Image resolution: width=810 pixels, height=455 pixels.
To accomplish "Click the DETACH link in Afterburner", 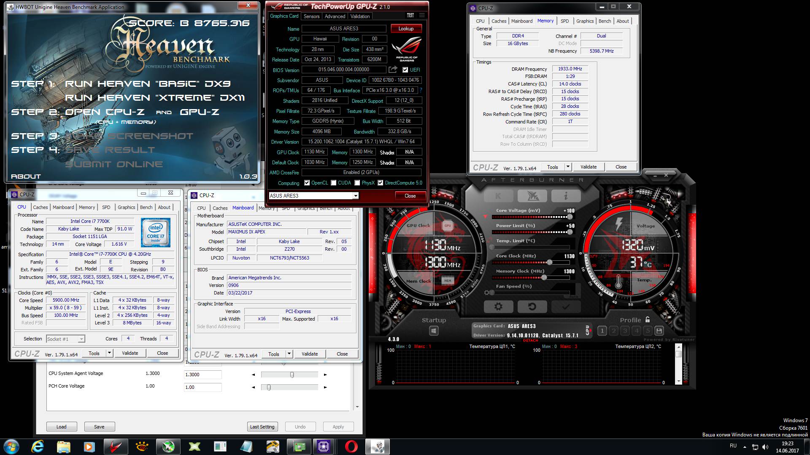I will tap(530, 340).
